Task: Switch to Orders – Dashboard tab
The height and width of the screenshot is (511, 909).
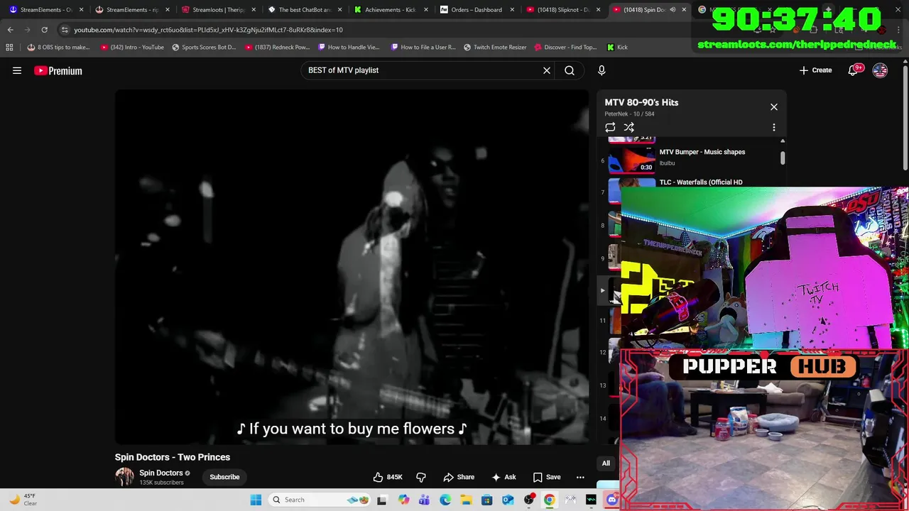Action: pyautogui.click(x=477, y=10)
